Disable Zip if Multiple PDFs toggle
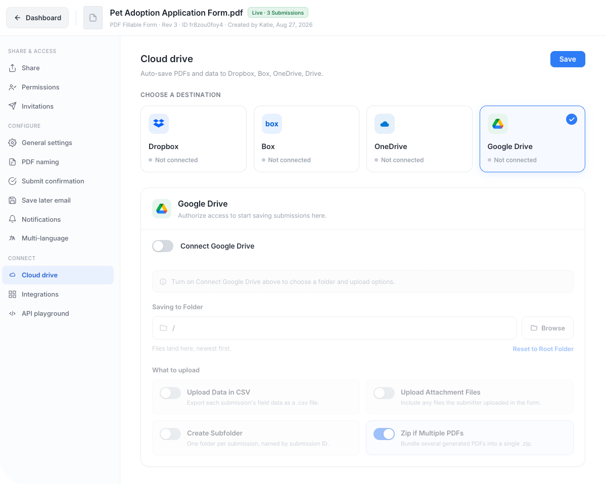The height and width of the screenshot is (484, 606). pos(384,434)
